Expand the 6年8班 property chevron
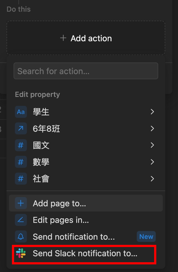Screen dimensions: 178x272 click(152, 128)
